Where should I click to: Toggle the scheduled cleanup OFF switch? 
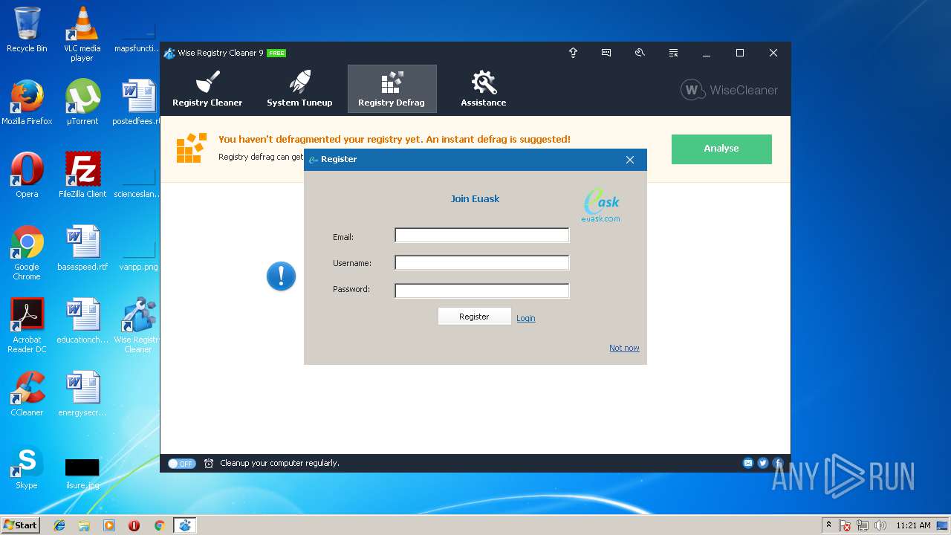click(x=181, y=463)
